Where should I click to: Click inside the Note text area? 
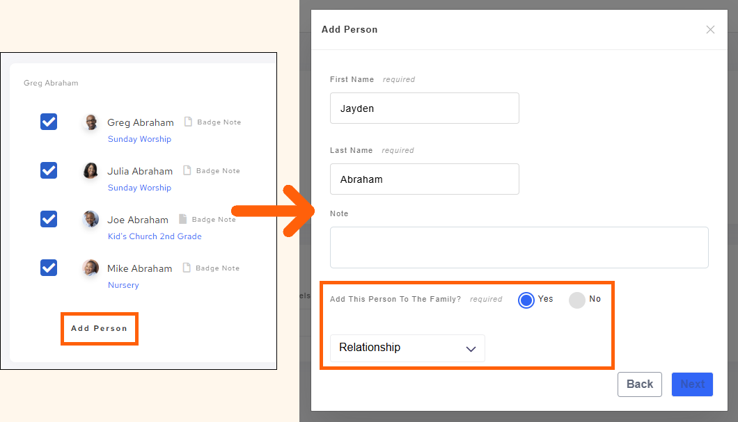[519, 247]
